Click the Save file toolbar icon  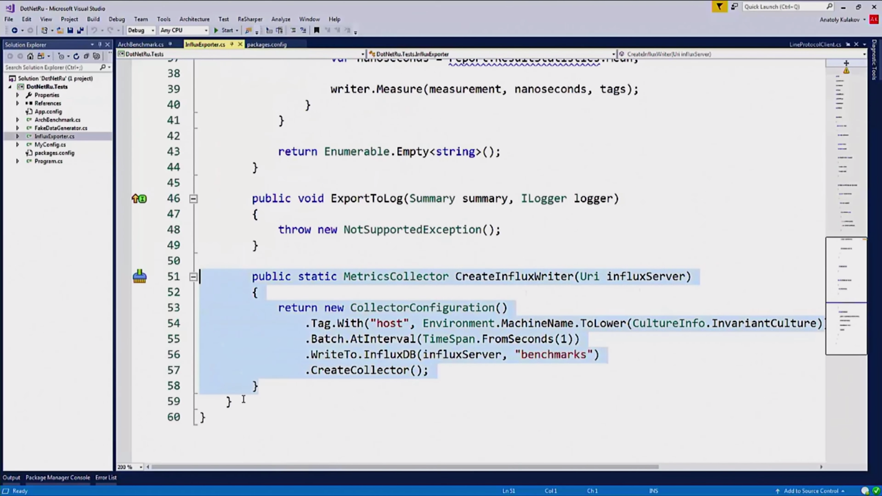[x=70, y=30]
